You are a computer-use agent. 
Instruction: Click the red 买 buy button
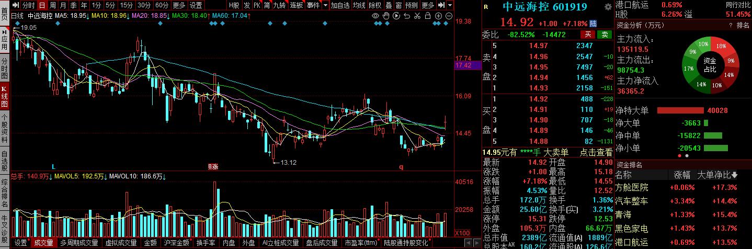click(x=588, y=35)
